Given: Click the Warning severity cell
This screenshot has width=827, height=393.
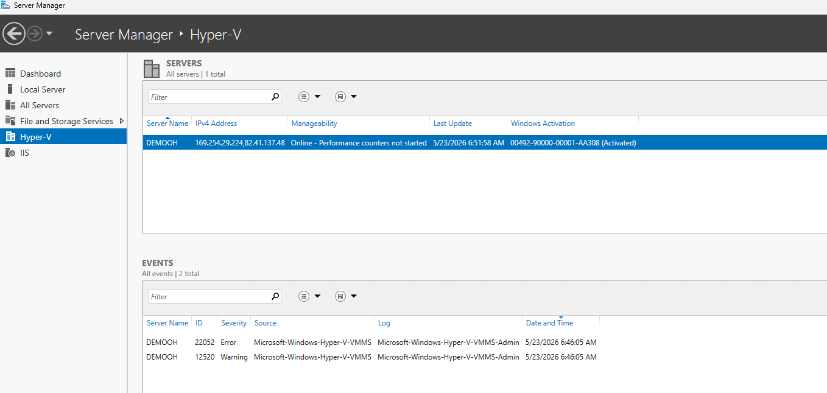Looking at the screenshot, I should click(x=234, y=357).
